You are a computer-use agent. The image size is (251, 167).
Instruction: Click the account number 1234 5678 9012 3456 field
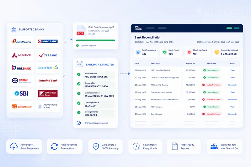coord(96,86)
